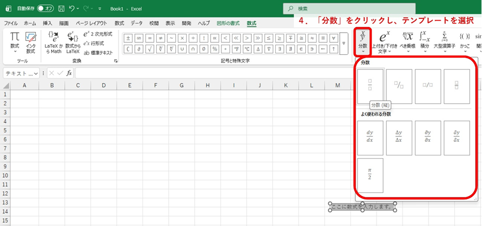
Task: Expand the symbols gallery more arrow
Action: pos(343,43)
